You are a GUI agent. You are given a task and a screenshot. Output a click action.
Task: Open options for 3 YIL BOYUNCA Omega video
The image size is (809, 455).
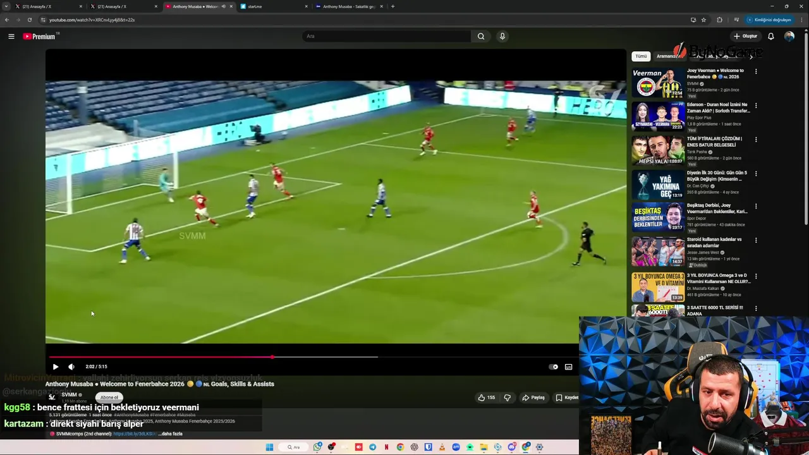[756, 276]
